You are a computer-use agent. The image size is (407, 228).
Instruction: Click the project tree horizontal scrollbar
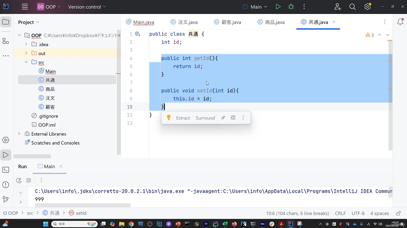tap(32, 156)
